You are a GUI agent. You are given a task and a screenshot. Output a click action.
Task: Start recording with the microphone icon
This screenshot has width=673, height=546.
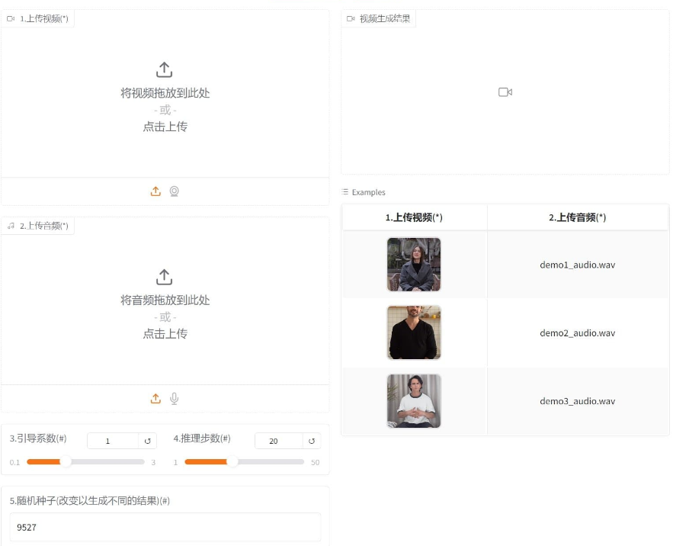pyautogui.click(x=175, y=398)
